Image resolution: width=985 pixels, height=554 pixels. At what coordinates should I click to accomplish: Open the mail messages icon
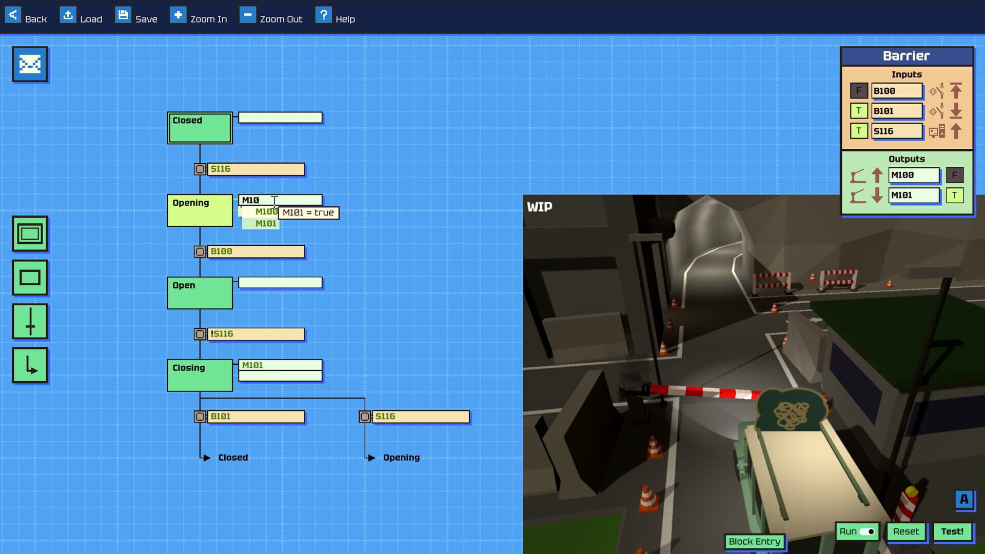pos(30,64)
